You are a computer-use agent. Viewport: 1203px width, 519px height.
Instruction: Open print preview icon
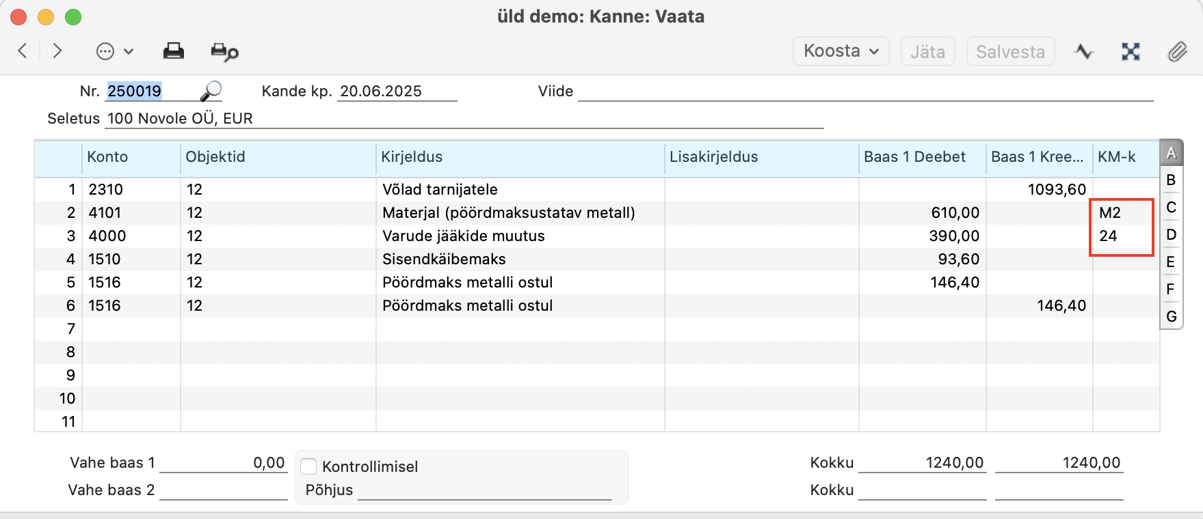click(224, 51)
